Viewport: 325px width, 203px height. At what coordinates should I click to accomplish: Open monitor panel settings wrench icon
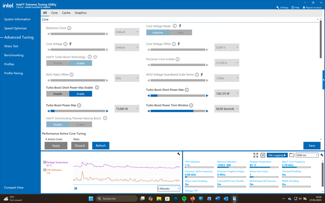(322, 155)
